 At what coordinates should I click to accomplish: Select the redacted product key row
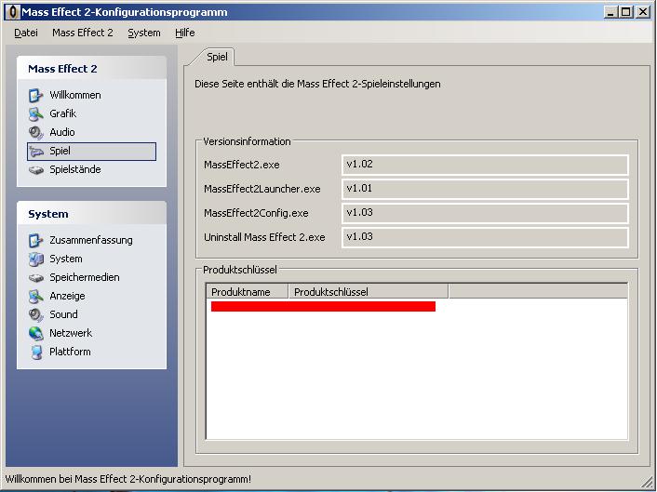[323, 307]
